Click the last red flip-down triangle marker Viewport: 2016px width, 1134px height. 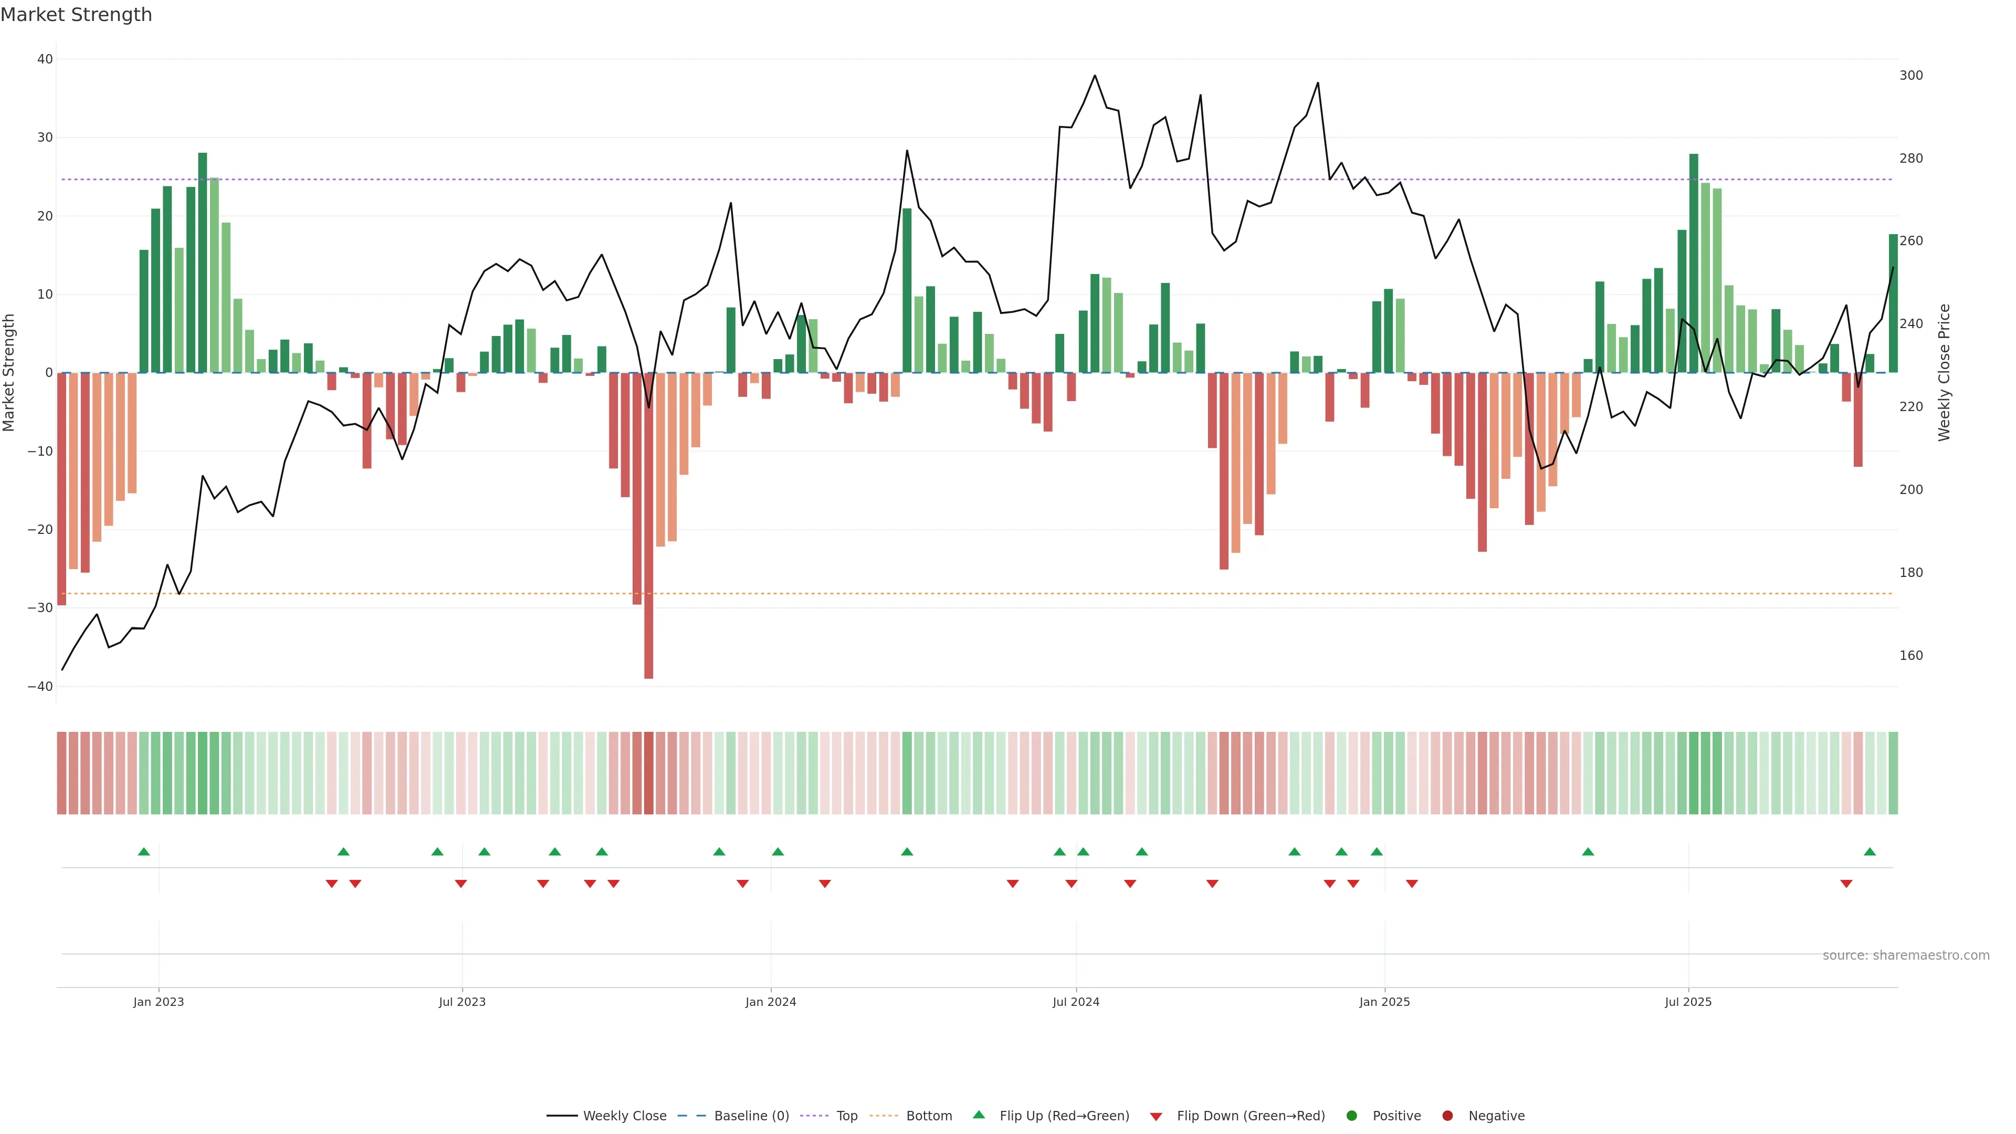pos(1846,884)
